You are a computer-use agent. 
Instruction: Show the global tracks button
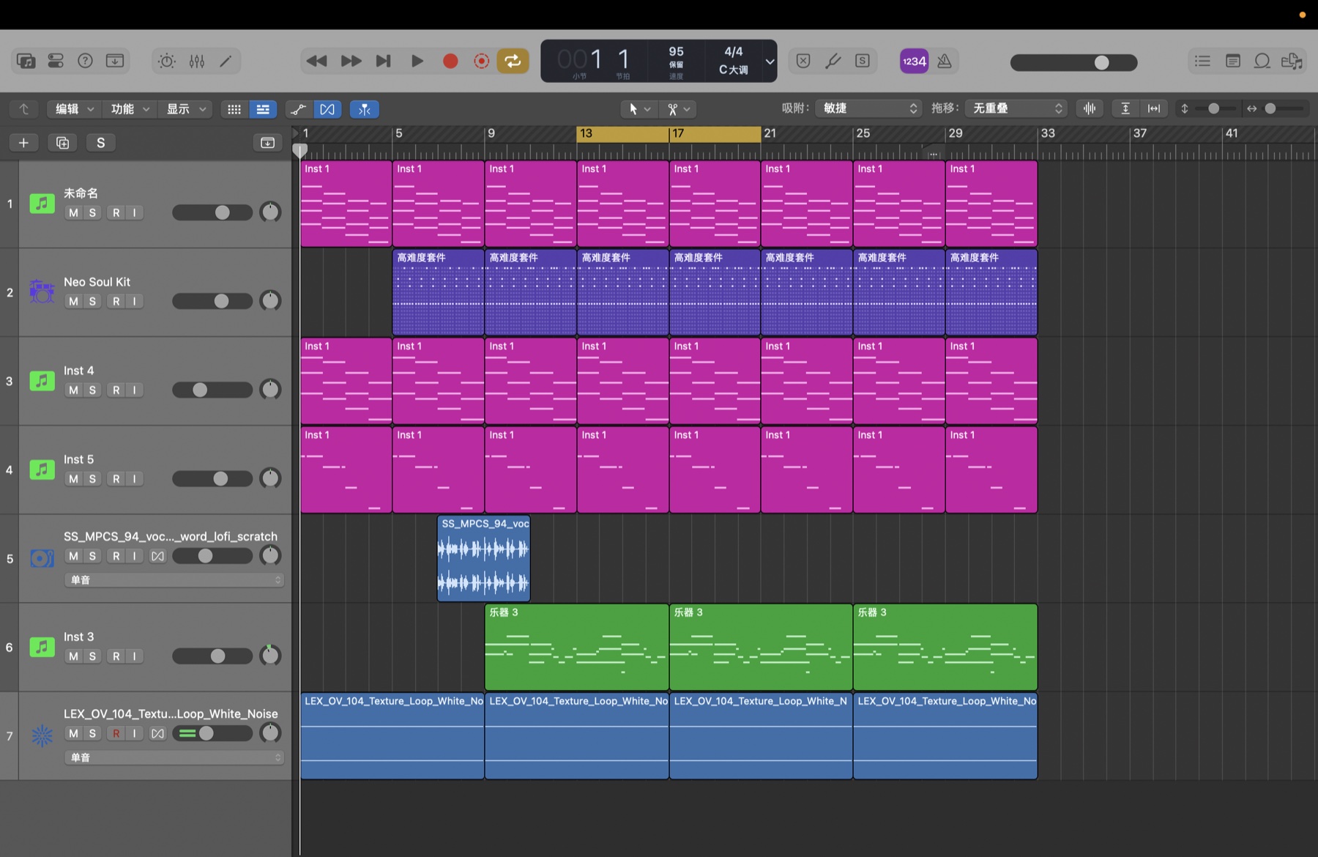267,143
